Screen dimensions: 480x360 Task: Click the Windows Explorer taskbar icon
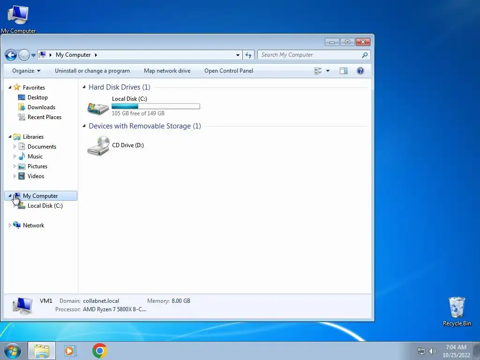click(42, 351)
